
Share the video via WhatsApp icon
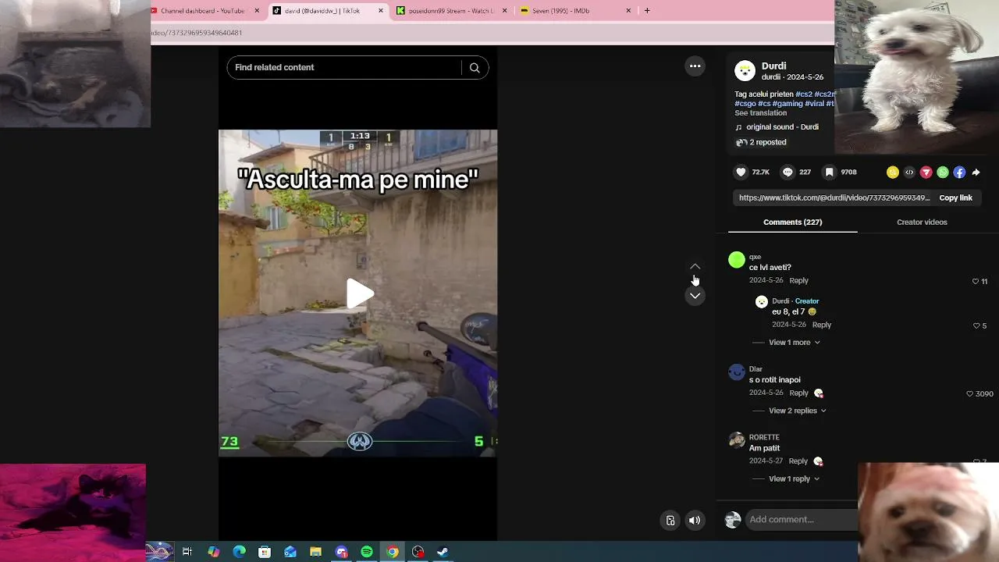(x=943, y=173)
